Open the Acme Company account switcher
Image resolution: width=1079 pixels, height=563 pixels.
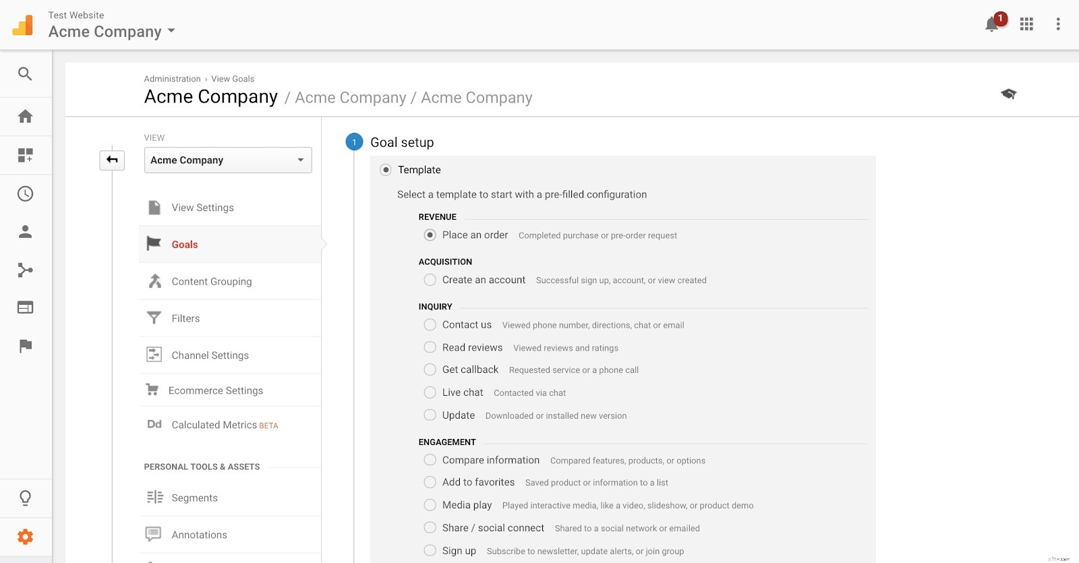112,32
